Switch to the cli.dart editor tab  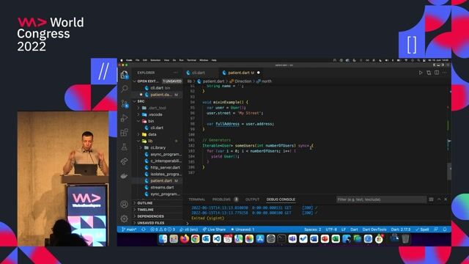(198, 73)
